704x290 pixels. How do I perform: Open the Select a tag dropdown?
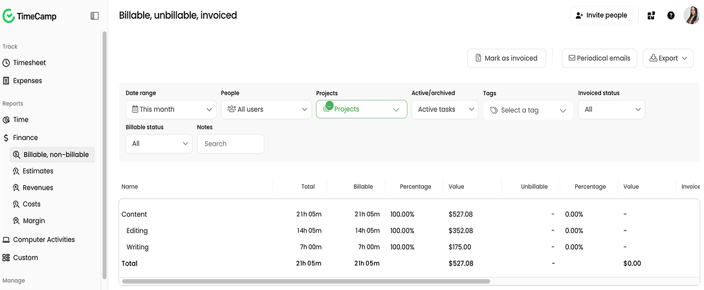click(528, 111)
